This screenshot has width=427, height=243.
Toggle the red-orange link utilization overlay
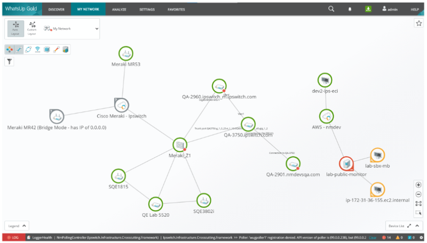(56, 50)
